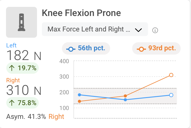This screenshot has width=191, height=128.
Task: Click the Asym. 41.3% Right label
Action: 35,117
